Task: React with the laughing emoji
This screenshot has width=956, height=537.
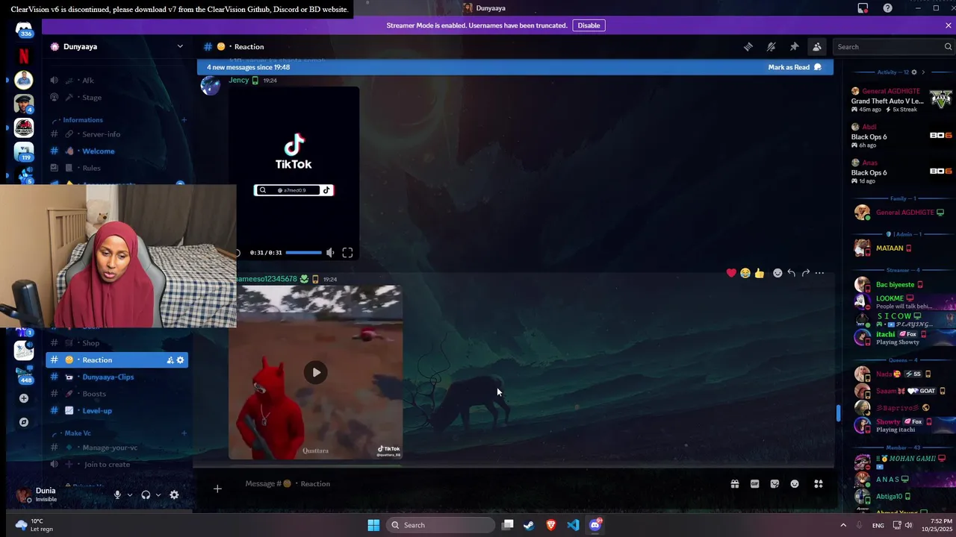Action: [745, 273]
